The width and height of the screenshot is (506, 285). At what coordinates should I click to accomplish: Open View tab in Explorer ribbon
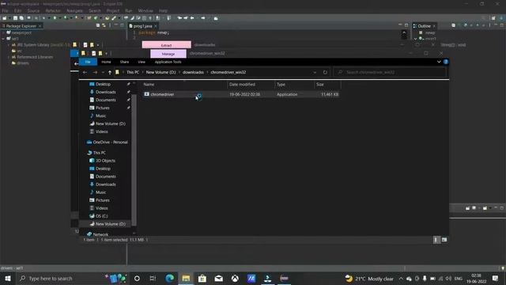[142, 62]
